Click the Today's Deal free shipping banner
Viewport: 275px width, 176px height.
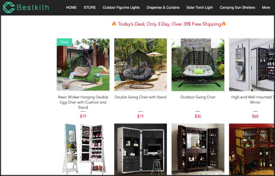click(169, 24)
